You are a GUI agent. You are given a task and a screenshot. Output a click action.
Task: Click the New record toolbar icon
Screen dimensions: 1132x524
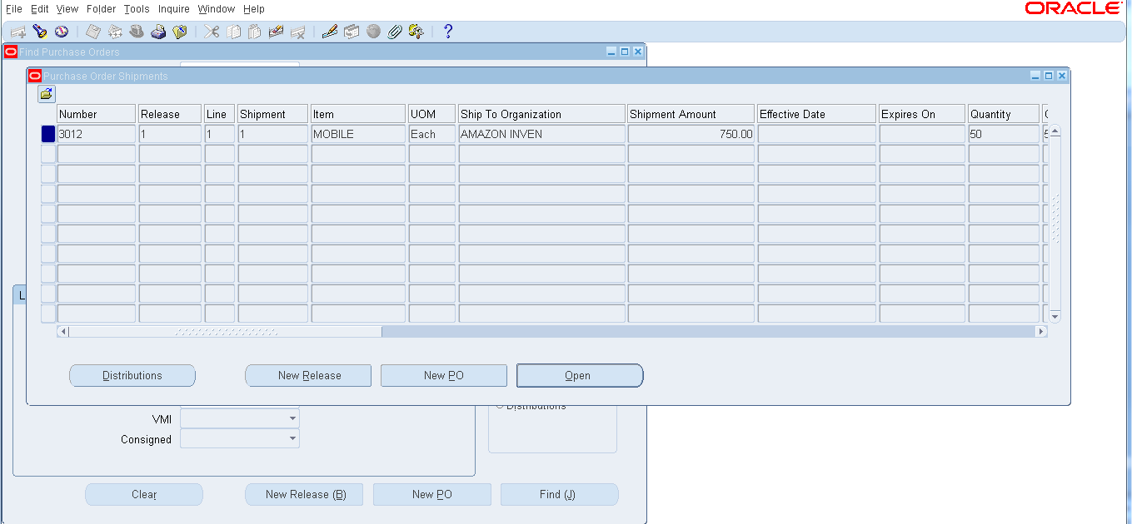click(x=17, y=32)
